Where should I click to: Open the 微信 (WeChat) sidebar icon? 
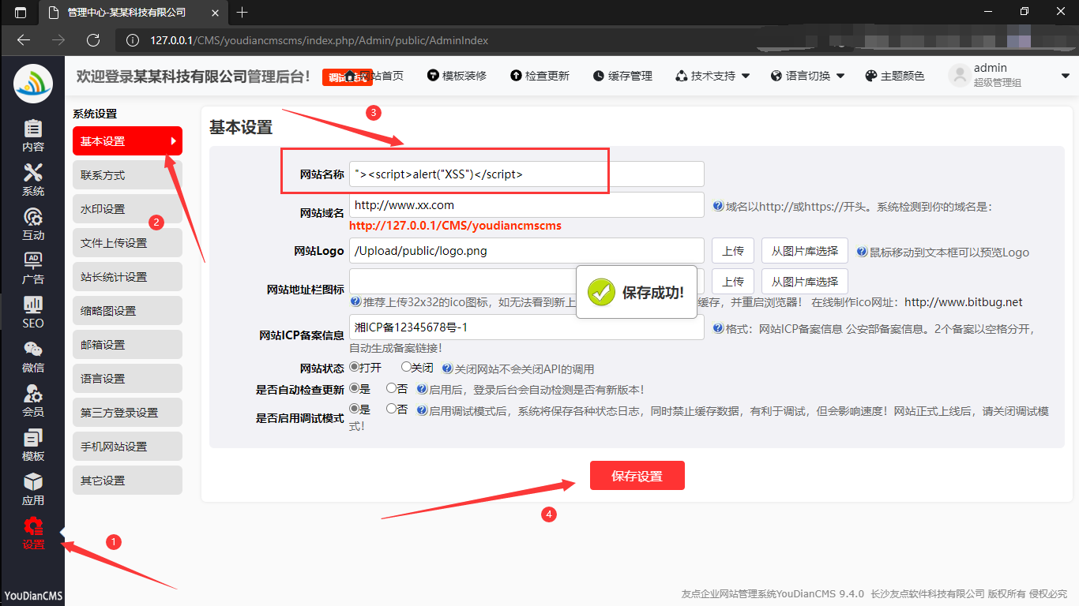[x=33, y=357]
